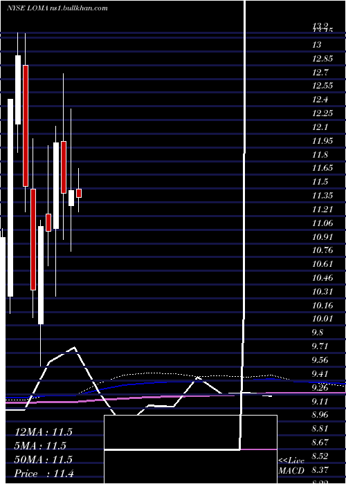Click the '<<Live MACD' label
This screenshot has width=346, height=484.
pyautogui.click(x=291, y=466)
